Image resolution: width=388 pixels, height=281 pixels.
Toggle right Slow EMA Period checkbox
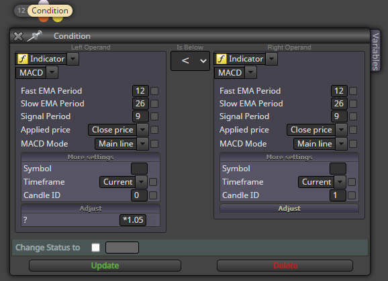click(x=353, y=104)
